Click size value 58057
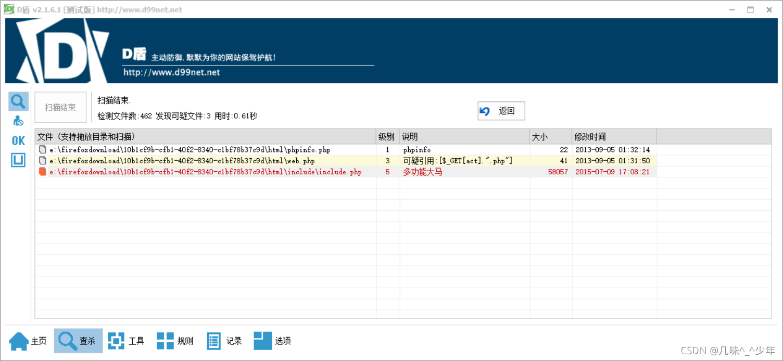The height and width of the screenshot is (361, 783). tap(558, 172)
